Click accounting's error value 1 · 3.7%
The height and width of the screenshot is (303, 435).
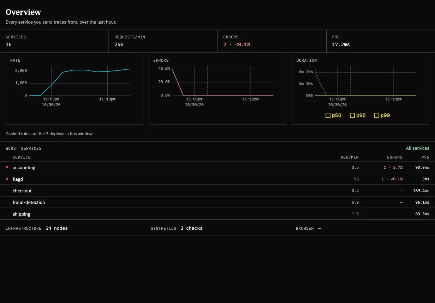[393, 167]
